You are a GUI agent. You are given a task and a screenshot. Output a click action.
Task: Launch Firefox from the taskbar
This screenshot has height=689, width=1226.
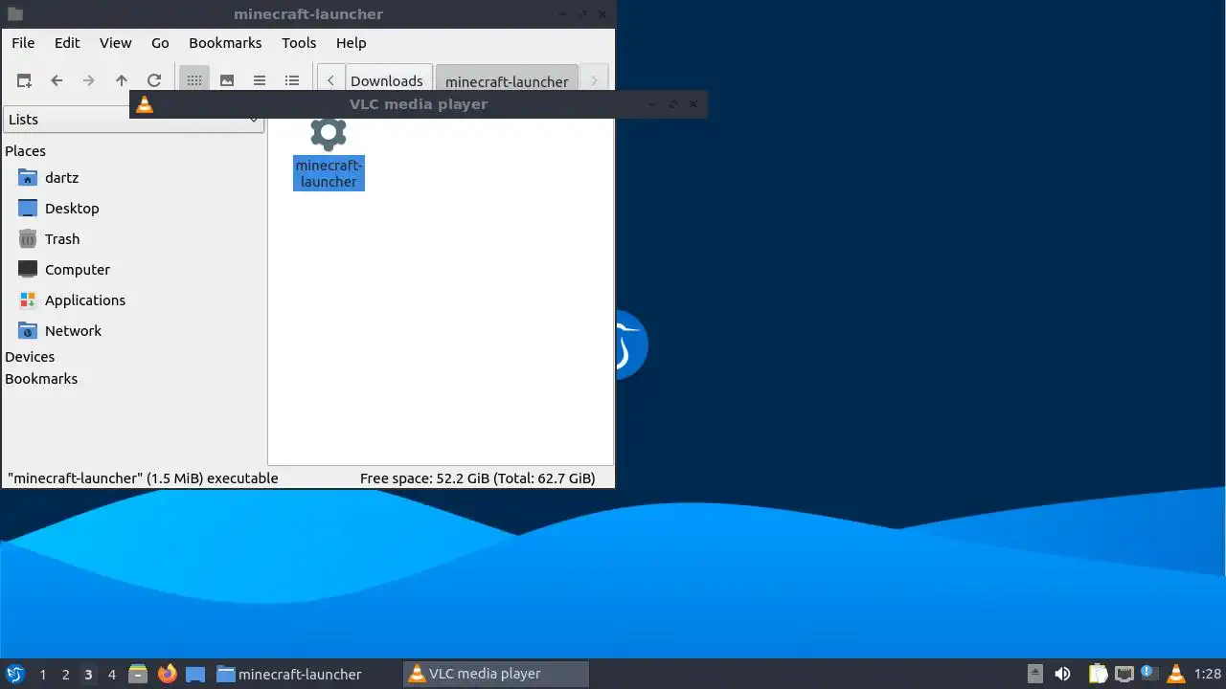pyautogui.click(x=167, y=674)
